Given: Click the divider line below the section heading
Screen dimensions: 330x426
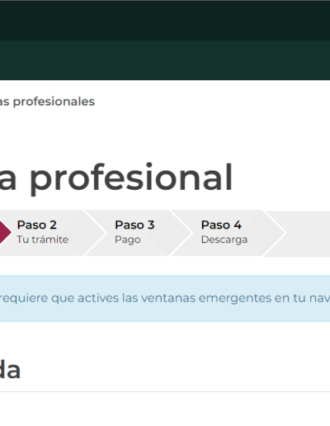Looking at the screenshot, I should coord(165,391).
